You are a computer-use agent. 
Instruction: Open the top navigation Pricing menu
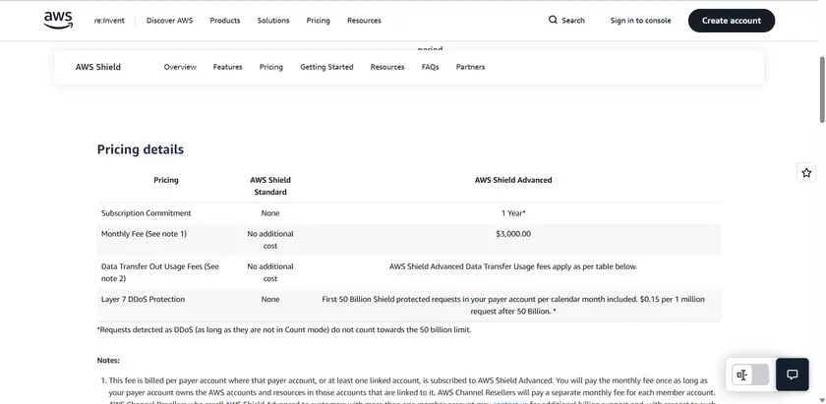319,21
